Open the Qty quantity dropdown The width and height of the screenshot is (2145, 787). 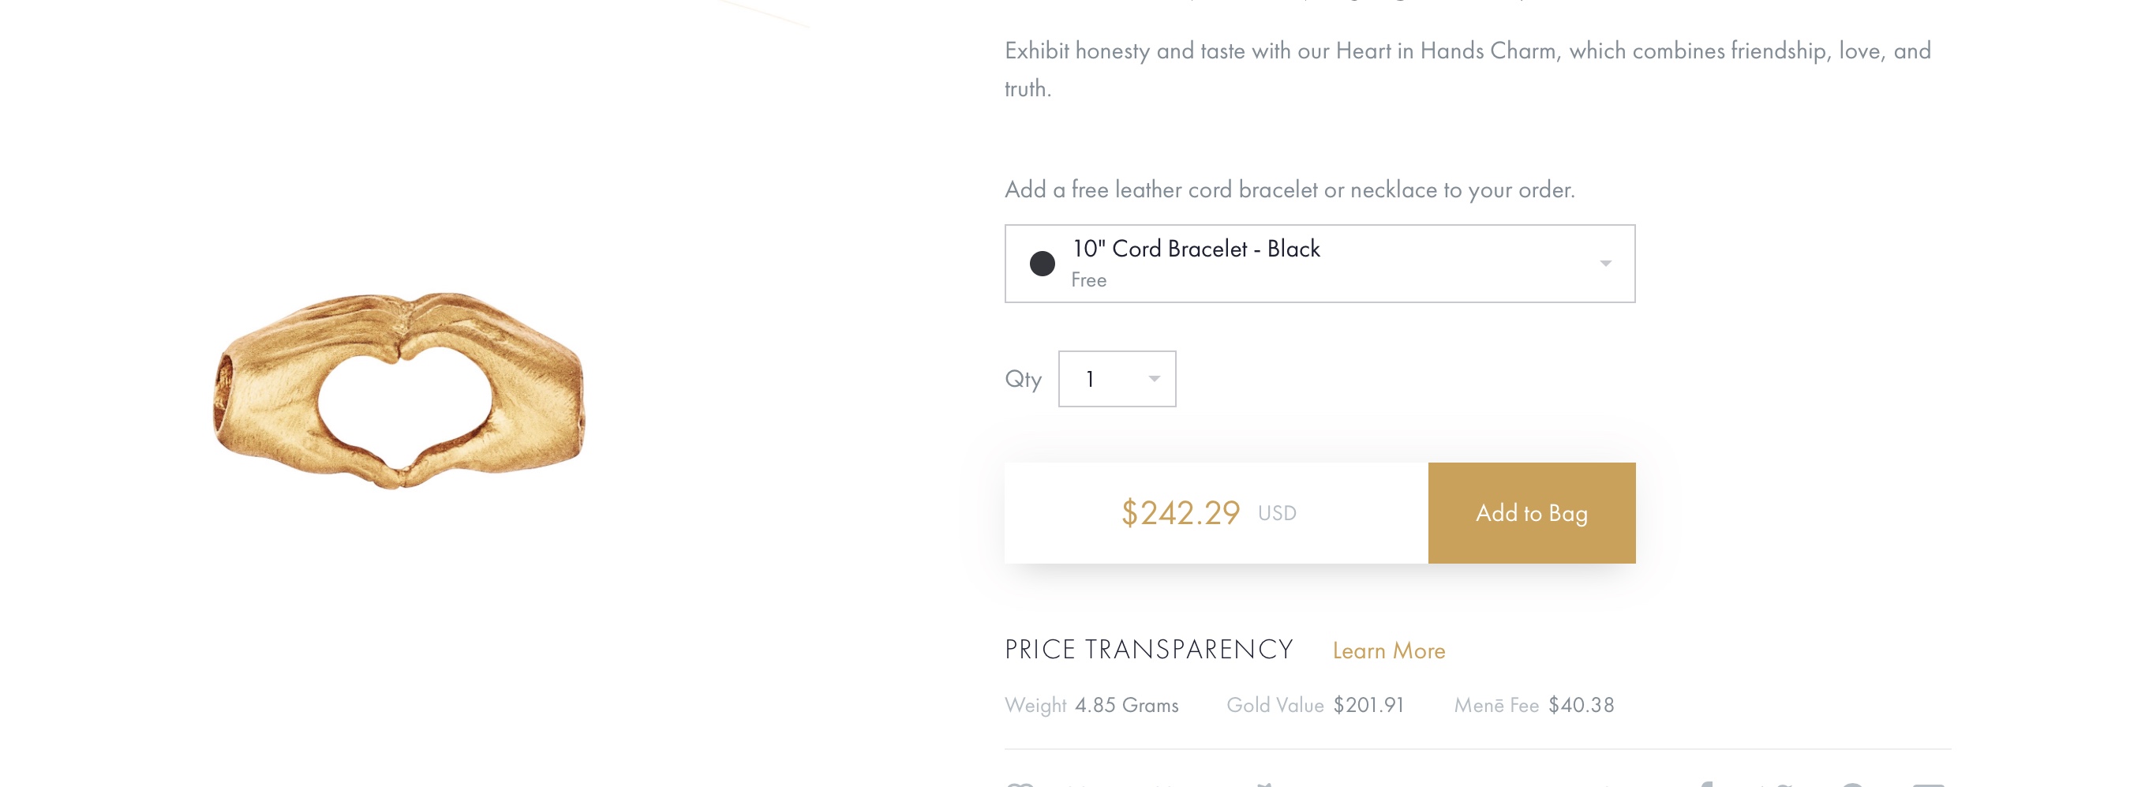tap(1117, 379)
